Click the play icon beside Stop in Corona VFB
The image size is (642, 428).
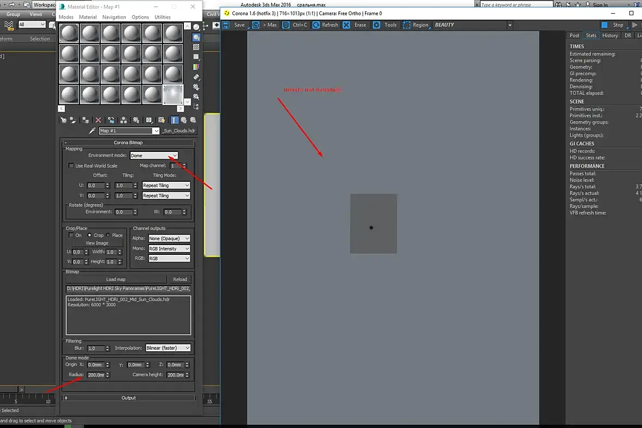point(635,25)
